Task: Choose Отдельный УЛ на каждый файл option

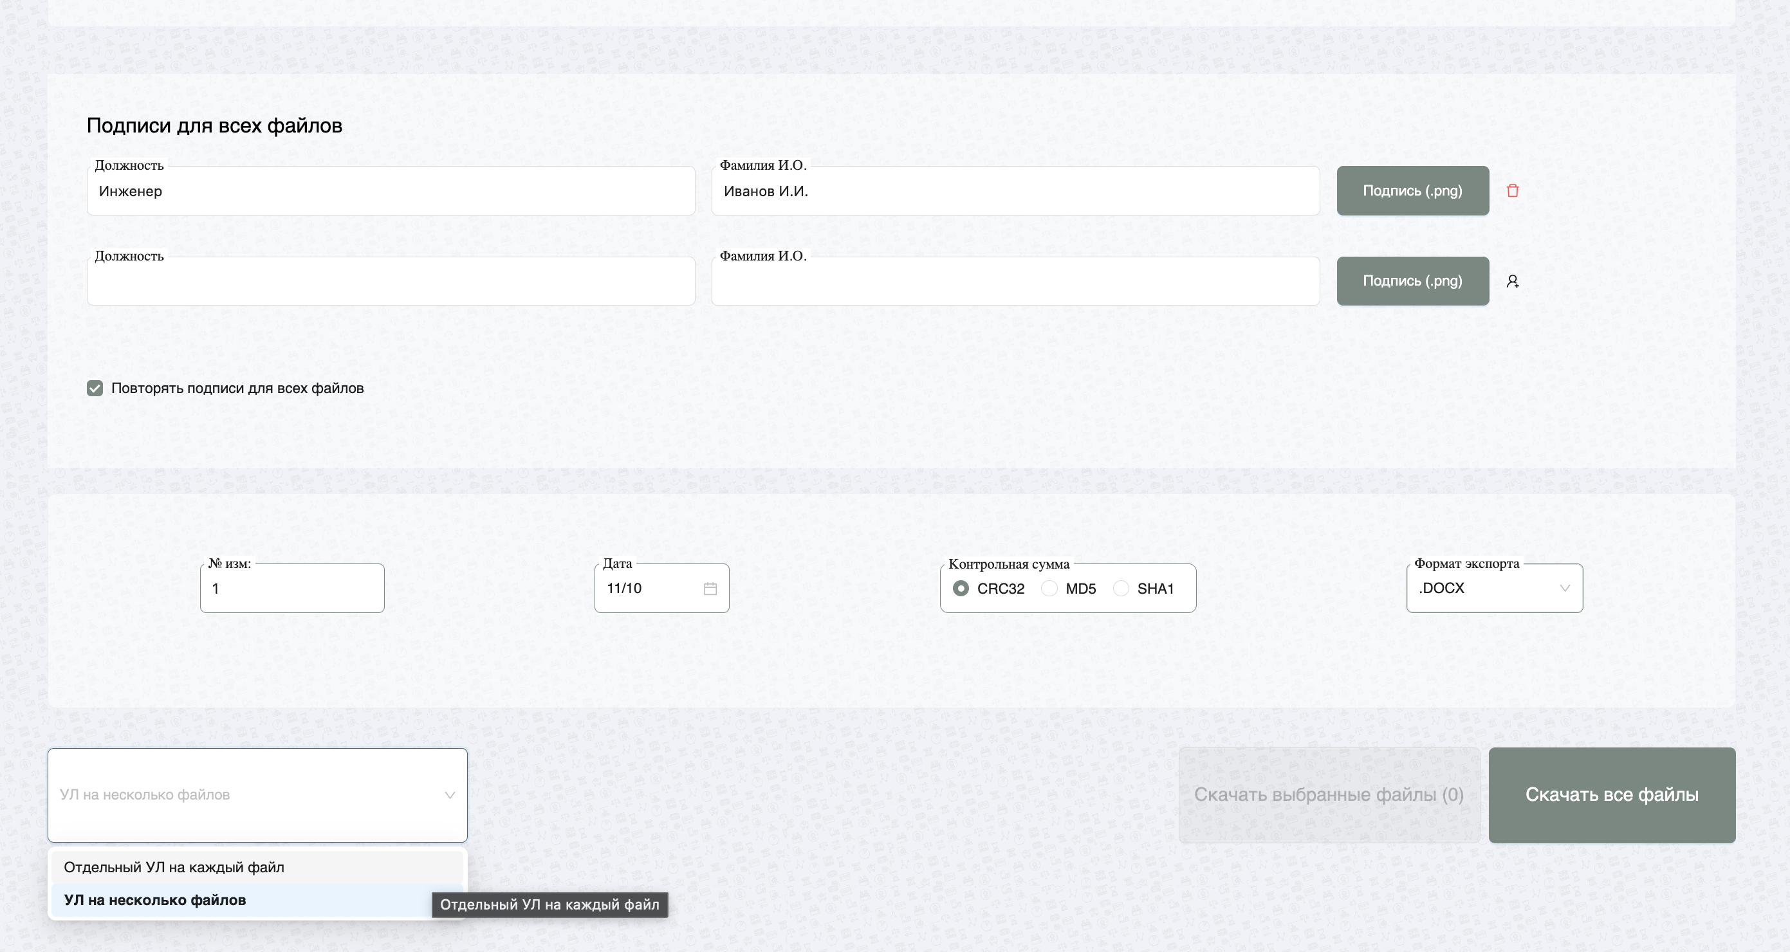Action: (174, 867)
